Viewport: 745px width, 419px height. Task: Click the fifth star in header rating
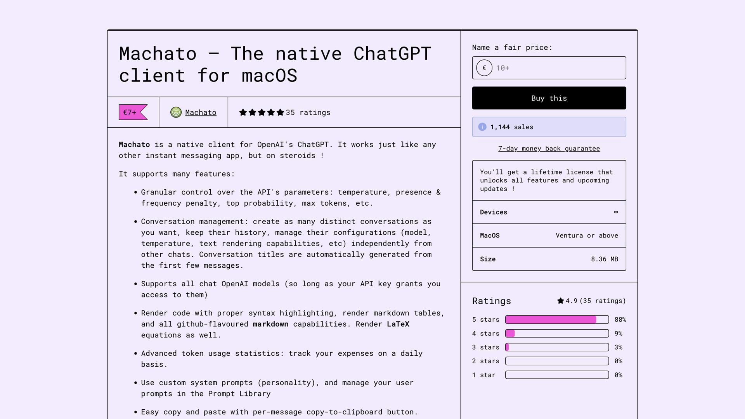(x=280, y=113)
